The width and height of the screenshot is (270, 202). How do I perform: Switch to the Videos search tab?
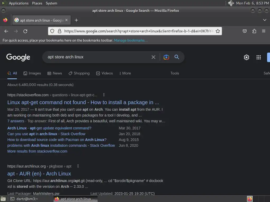click(104, 73)
